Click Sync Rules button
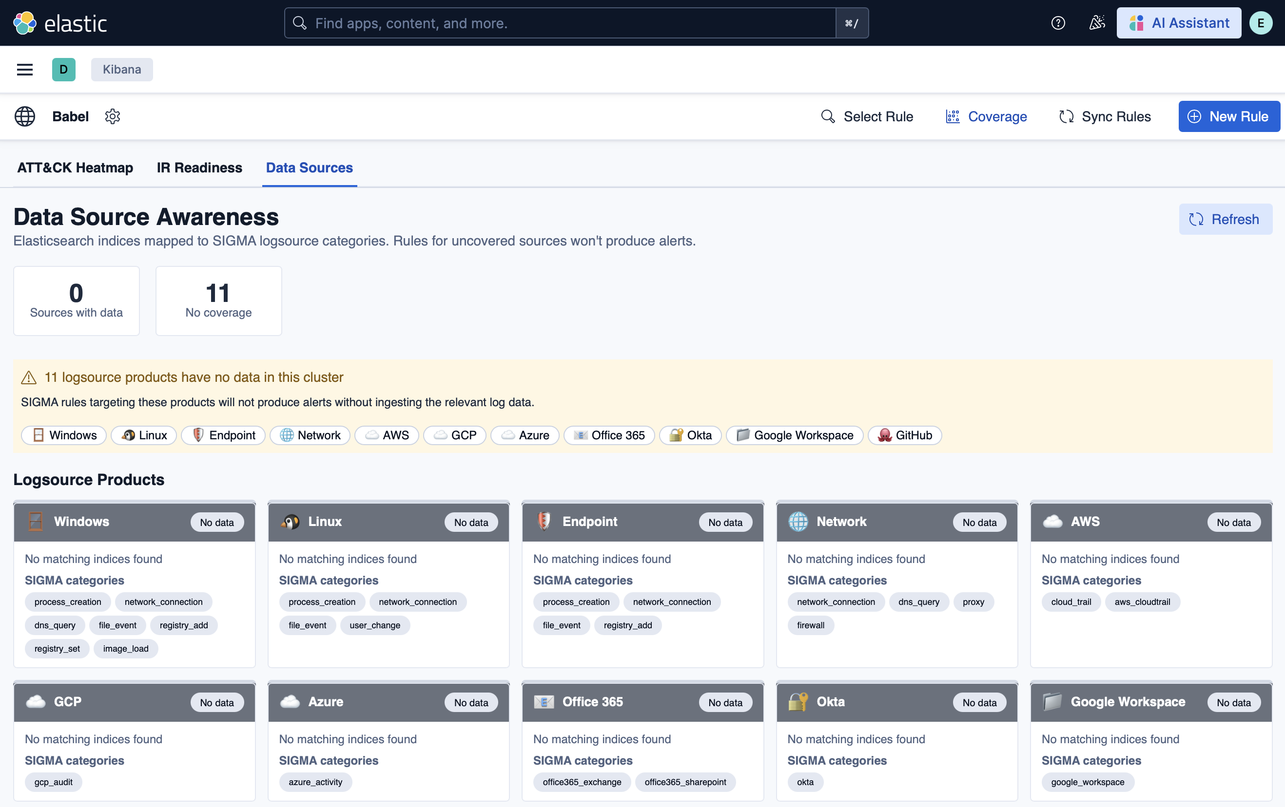Image resolution: width=1285 pixels, height=807 pixels. coord(1105,116)
